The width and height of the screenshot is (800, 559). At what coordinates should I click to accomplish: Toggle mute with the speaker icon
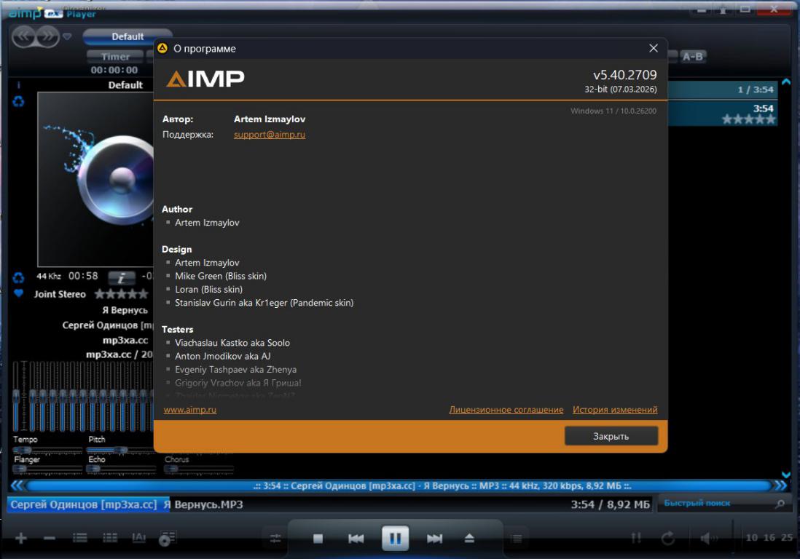point(705,539)
